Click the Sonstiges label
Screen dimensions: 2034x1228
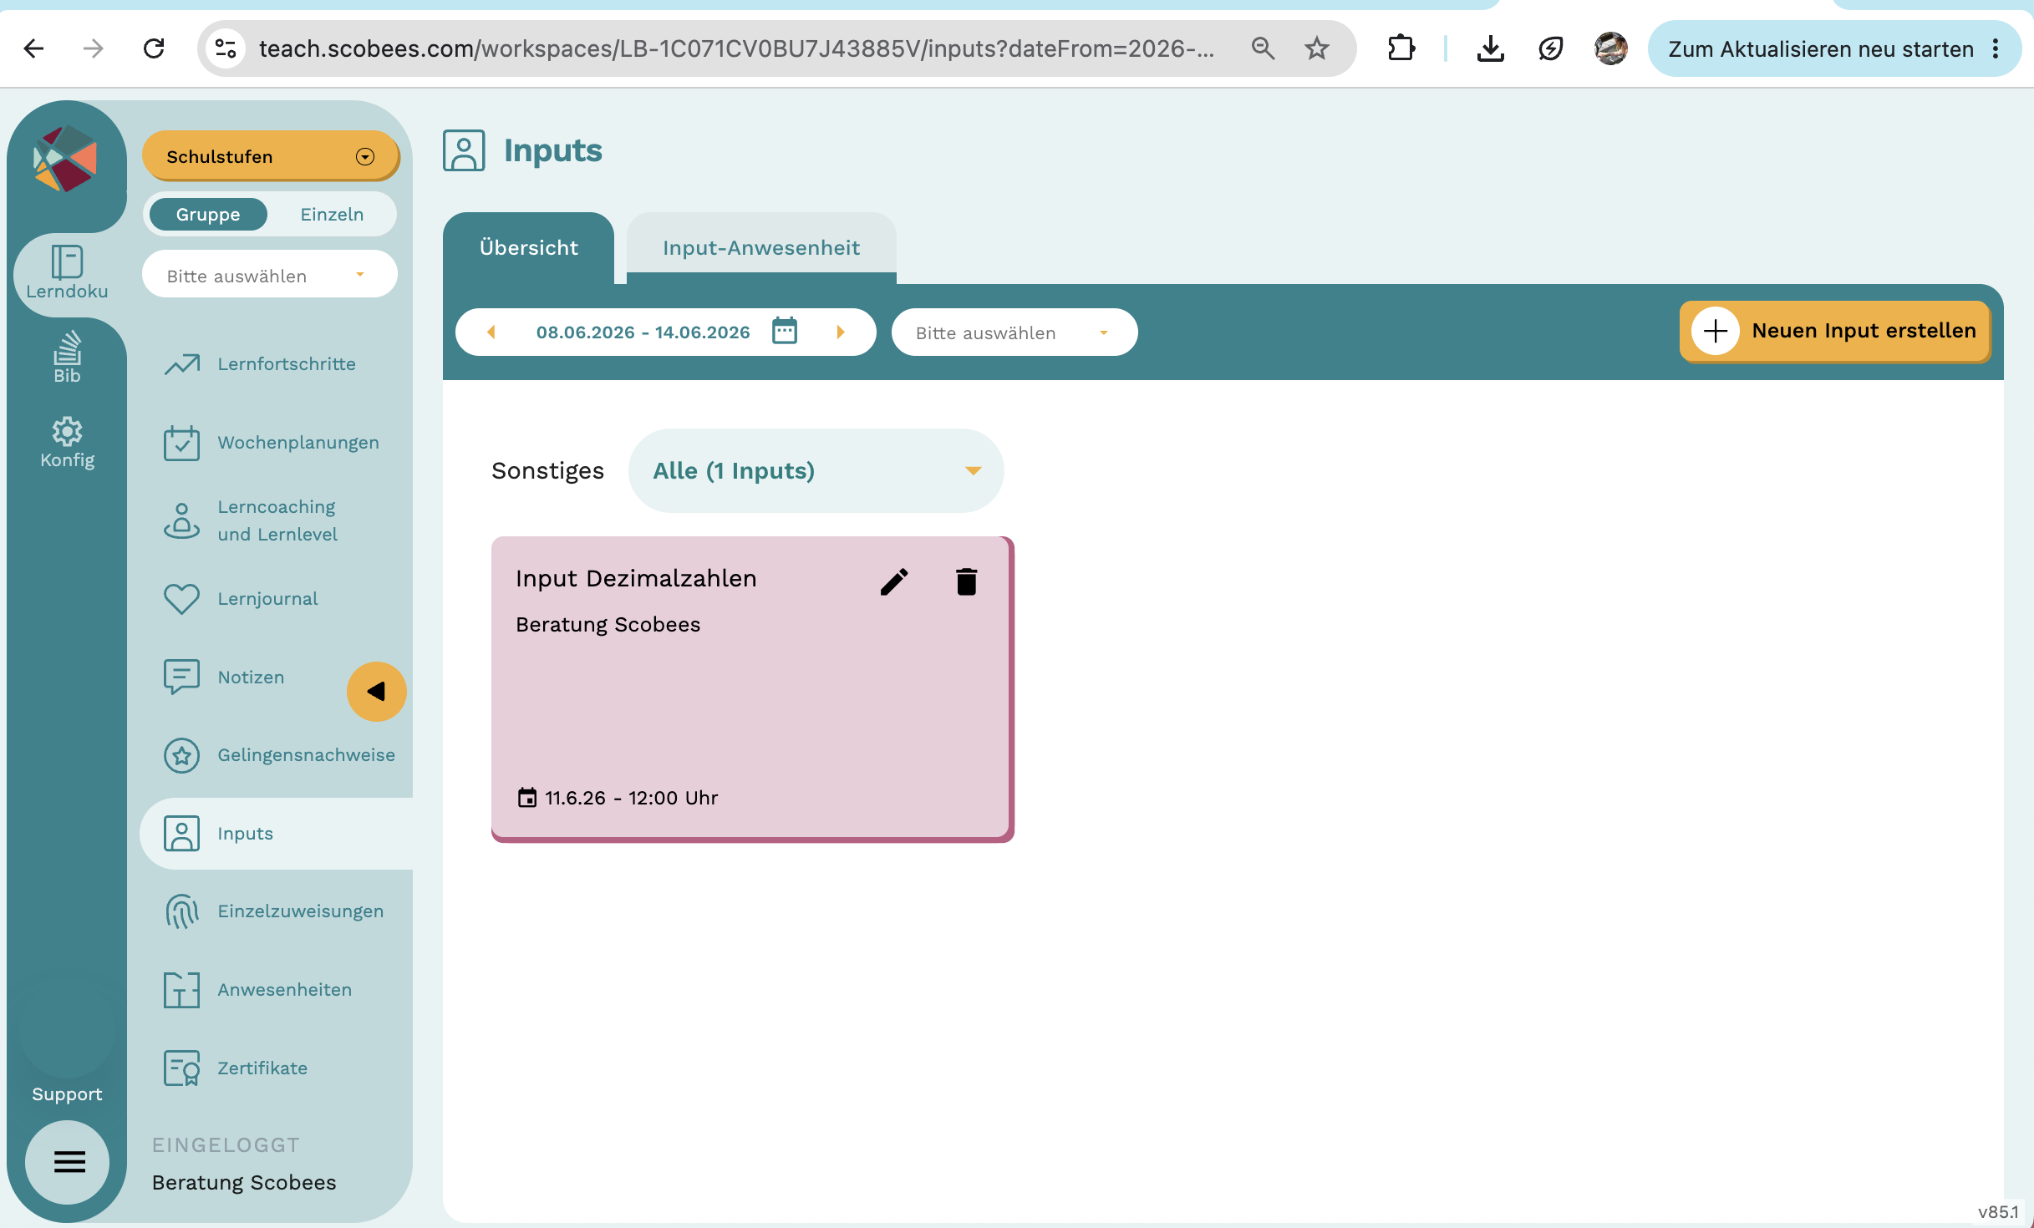pyautogui.click(x=547, y=471)
